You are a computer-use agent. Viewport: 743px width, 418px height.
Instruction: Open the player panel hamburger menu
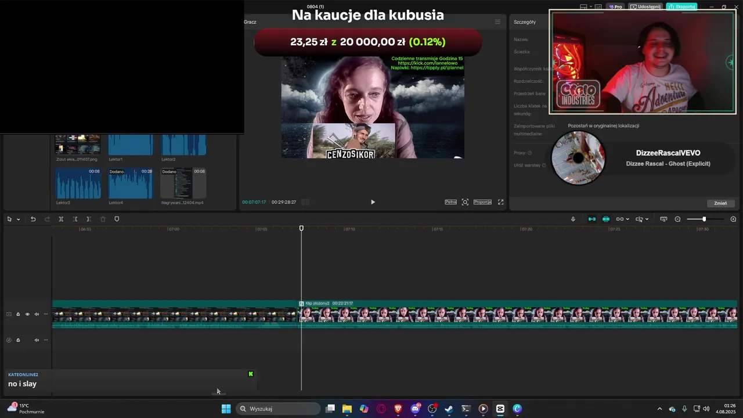[x=497, y=22]
